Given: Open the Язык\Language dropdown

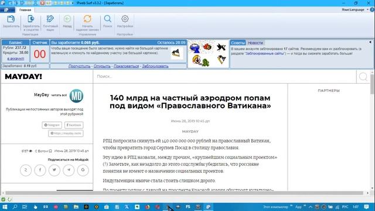Looking at the screenshot, I should pyautogui.click(x=355, y=9).
